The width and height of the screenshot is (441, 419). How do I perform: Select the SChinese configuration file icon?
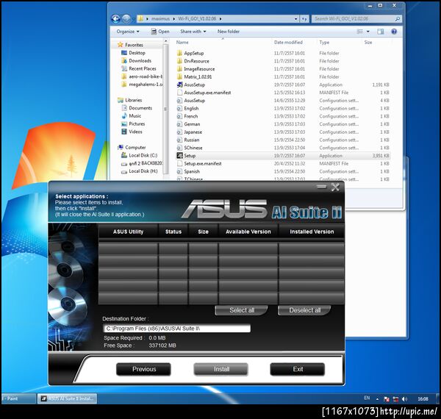point(180,148)
